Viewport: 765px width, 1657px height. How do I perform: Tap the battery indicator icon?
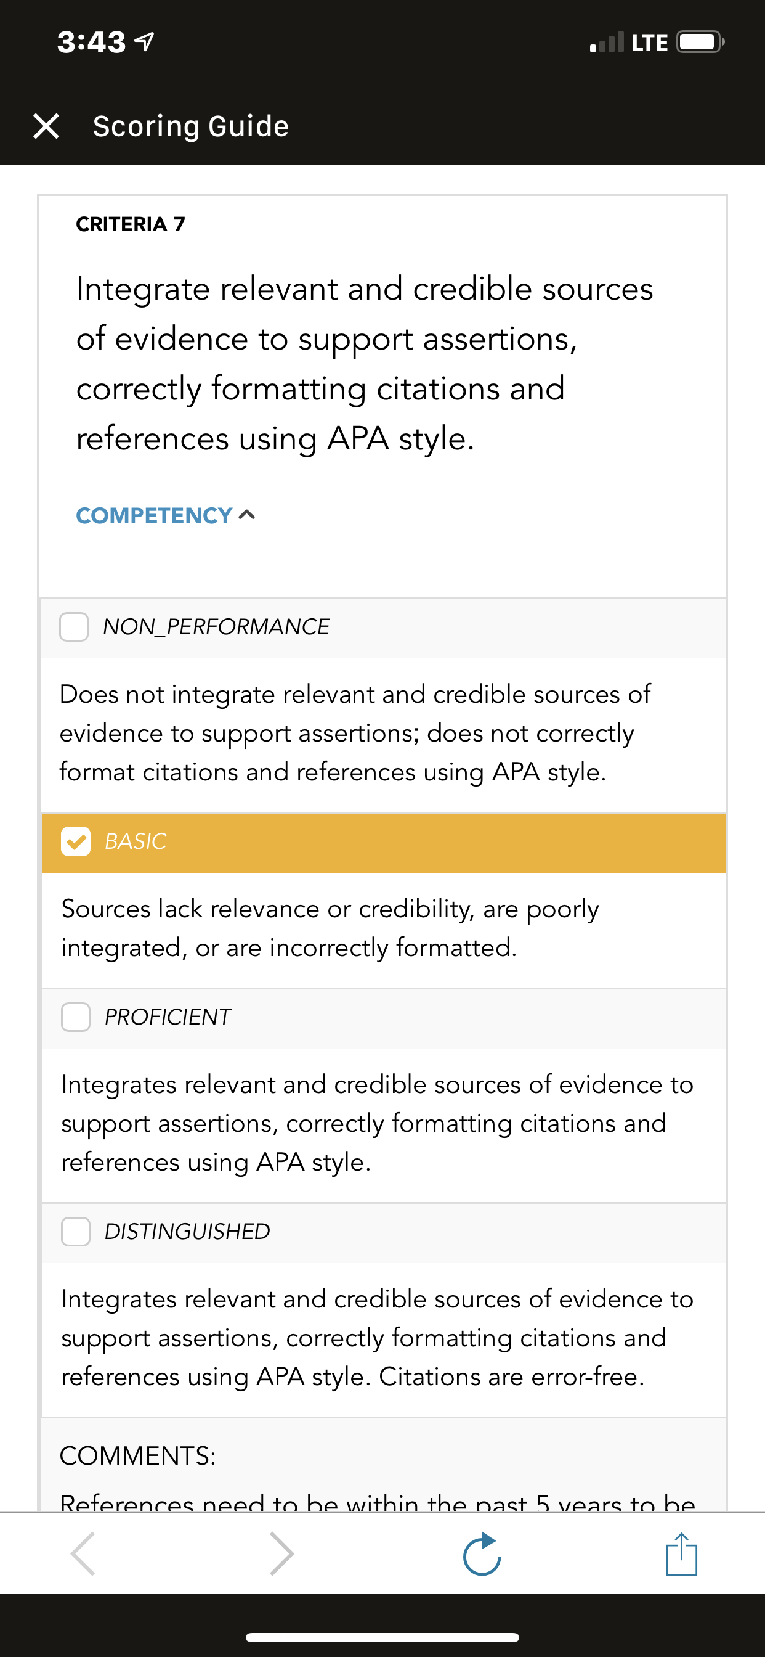click(701, 43)
